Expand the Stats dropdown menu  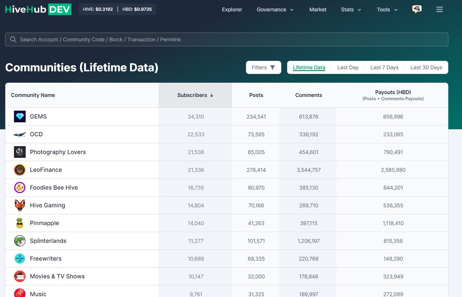pyautogui.click(x=351, y=10)
